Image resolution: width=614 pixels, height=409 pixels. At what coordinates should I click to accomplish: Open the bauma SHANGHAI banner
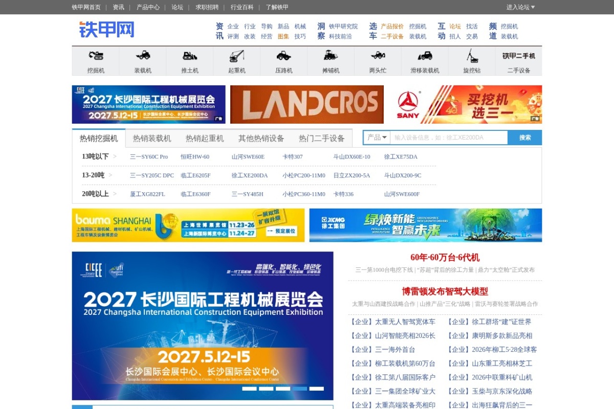click(x=188, y=225)
